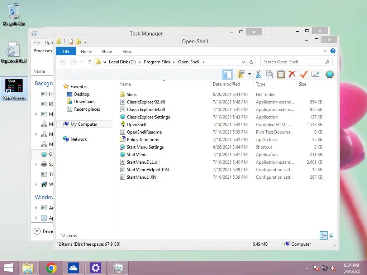The image size is (367, 275).
Task: Click the red X Delete icon
Action: click(292, 74)
